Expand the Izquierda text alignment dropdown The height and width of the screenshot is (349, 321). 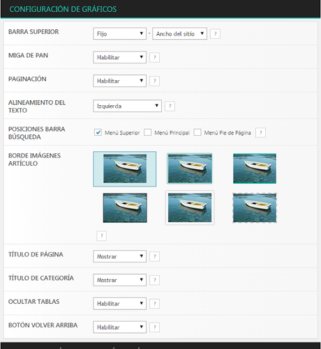click(127, 106)
